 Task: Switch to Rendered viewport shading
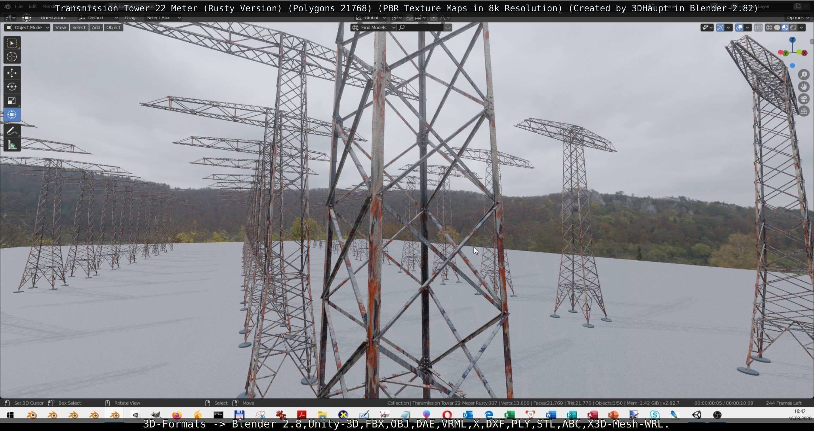pyautogui.click(x=793, y=28)
